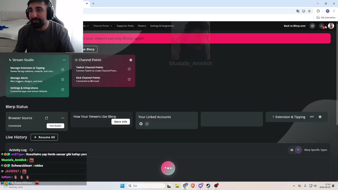Open Chrome extensions puzzle icon
This screenshot has height=190, width=338.
[318, 11]
